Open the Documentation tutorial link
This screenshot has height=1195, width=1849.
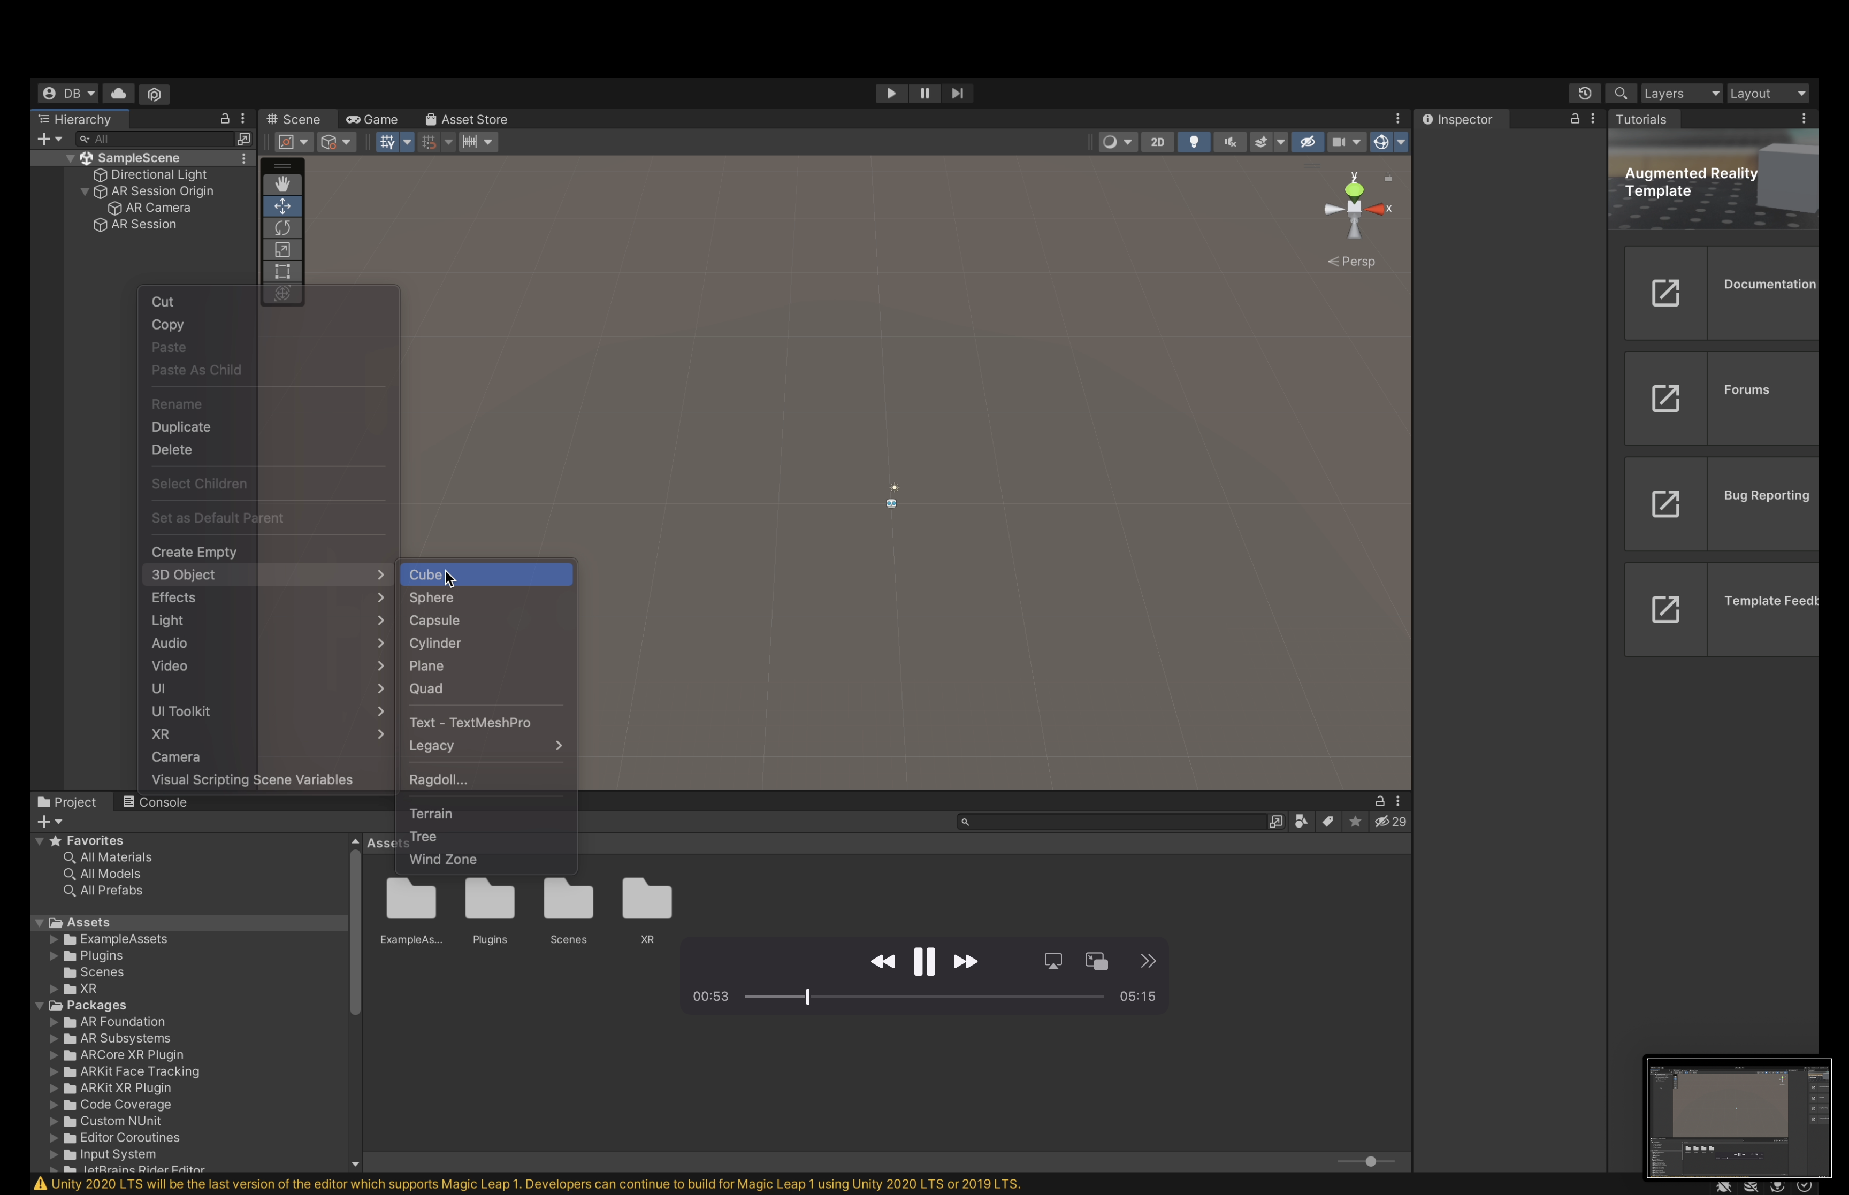click(1720, 293)
